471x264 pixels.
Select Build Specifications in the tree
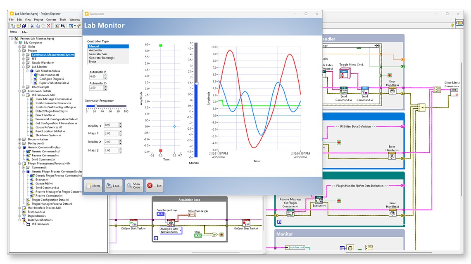point(40,220)
